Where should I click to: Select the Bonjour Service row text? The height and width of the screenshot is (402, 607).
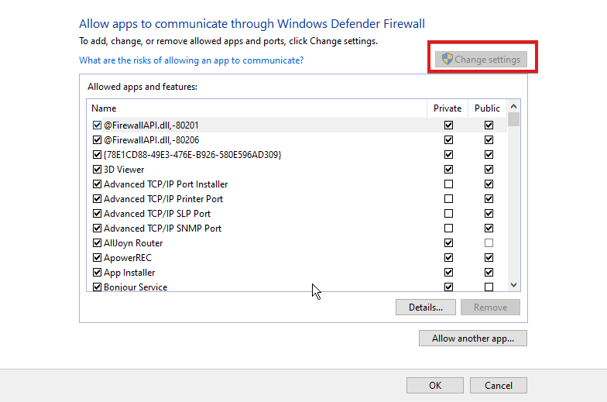[135, 287]
